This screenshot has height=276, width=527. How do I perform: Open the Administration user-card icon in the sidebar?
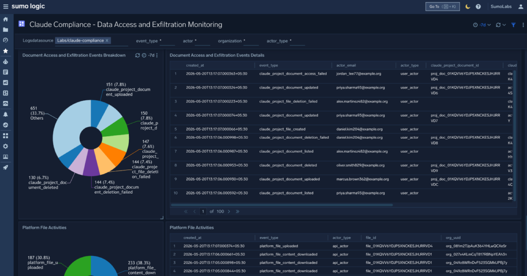click(5, 156)
